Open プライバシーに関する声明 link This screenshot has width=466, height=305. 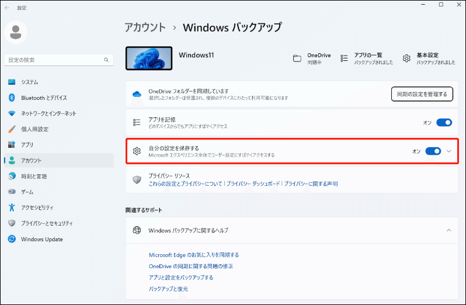click(x=311, y=183)
